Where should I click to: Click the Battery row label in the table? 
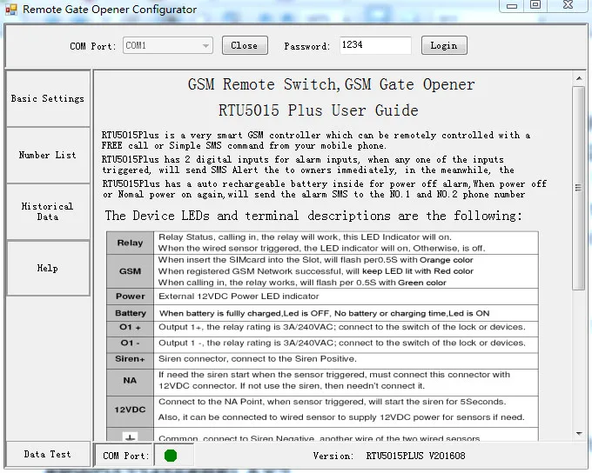pyautogui.click(x=130, y=313)
